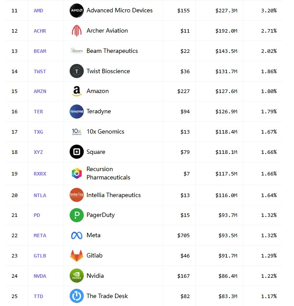Click the RXRX ticker link
Screen dimensions: 294x306
40,174
